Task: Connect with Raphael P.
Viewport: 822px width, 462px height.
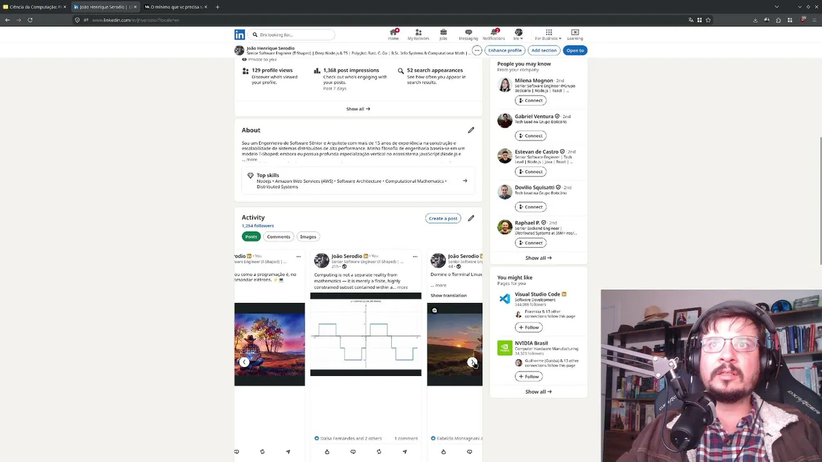Action: click(530, 243)
